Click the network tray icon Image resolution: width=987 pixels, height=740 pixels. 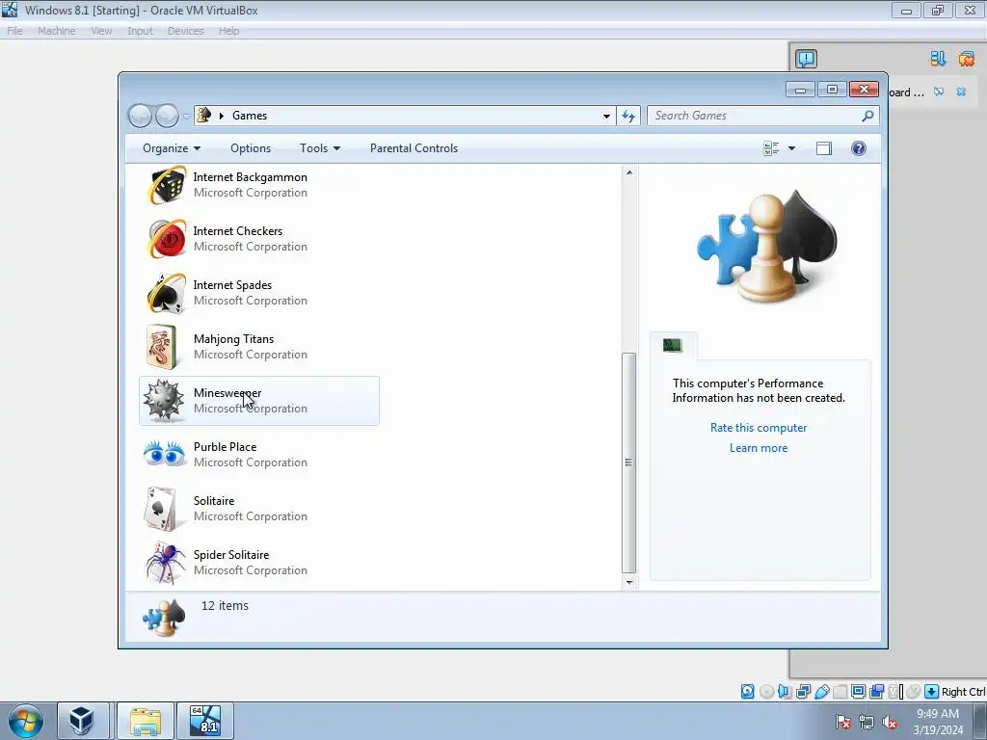867,723
